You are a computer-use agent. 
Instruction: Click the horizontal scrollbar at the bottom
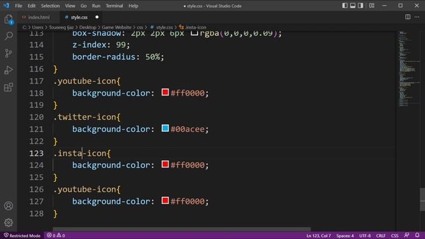[181, 229]
